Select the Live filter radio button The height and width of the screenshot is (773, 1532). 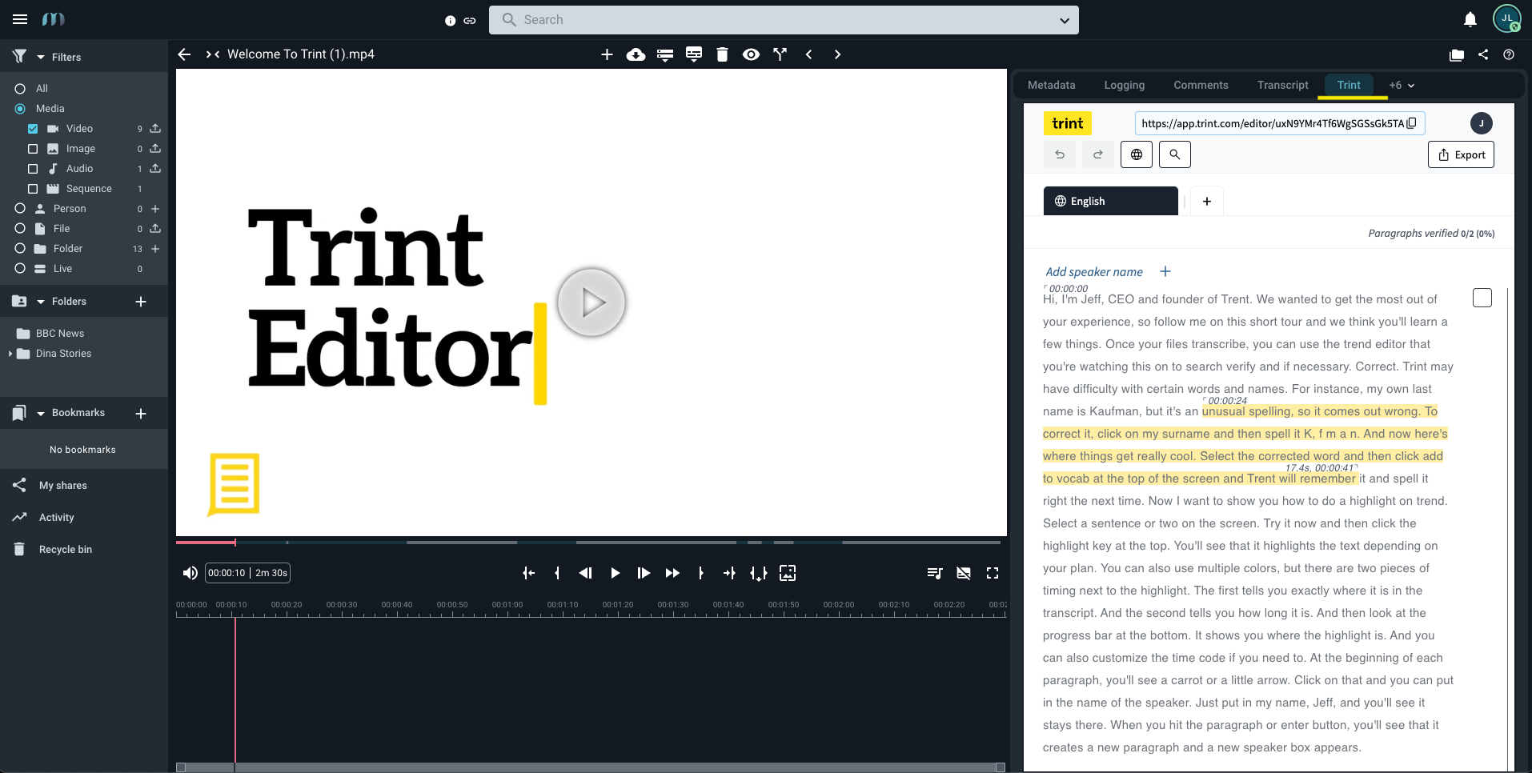[20, 269]
